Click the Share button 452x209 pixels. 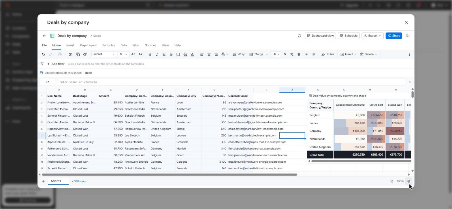tap(394, 36)
